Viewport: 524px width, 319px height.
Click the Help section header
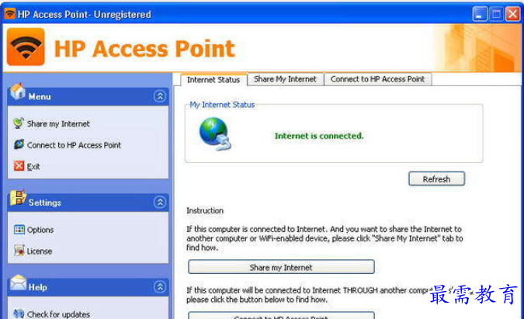[x=88, y=287]
